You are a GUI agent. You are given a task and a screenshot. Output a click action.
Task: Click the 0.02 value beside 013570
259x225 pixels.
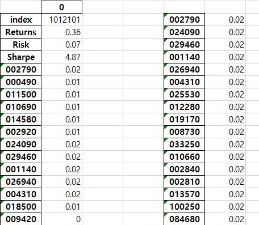pyautogui.click(x=225, y=194)
